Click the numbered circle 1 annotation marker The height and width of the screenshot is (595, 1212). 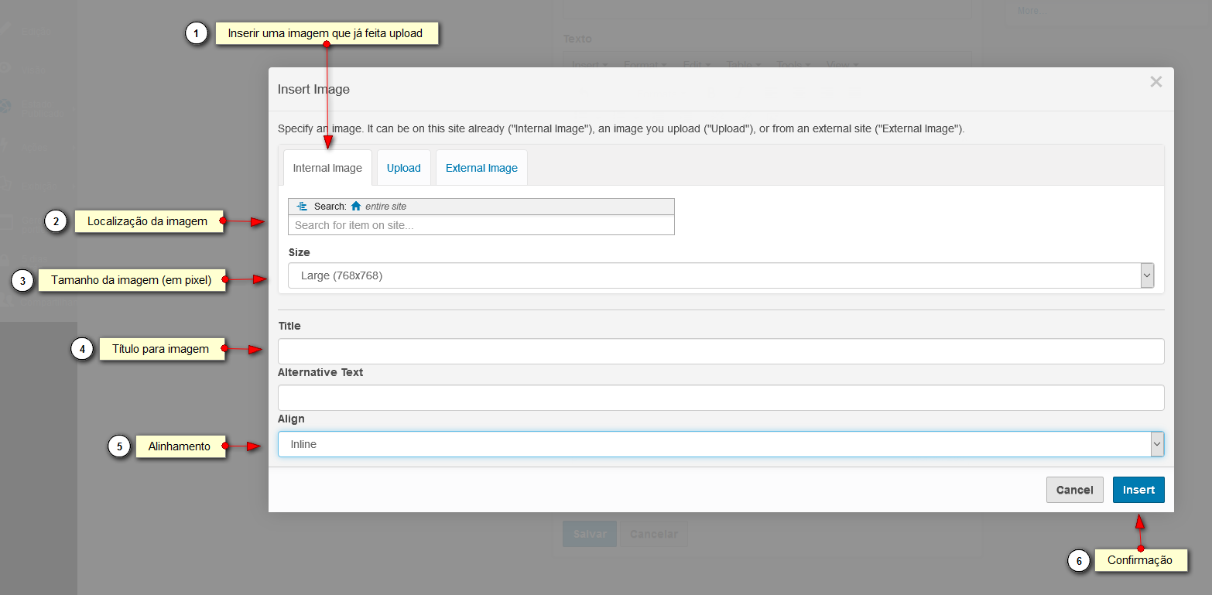(x=197, y=33)
